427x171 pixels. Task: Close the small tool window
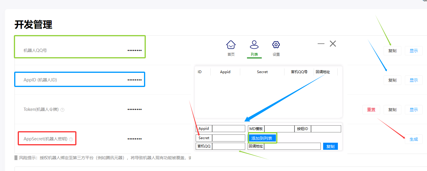[x=333, y=44]
